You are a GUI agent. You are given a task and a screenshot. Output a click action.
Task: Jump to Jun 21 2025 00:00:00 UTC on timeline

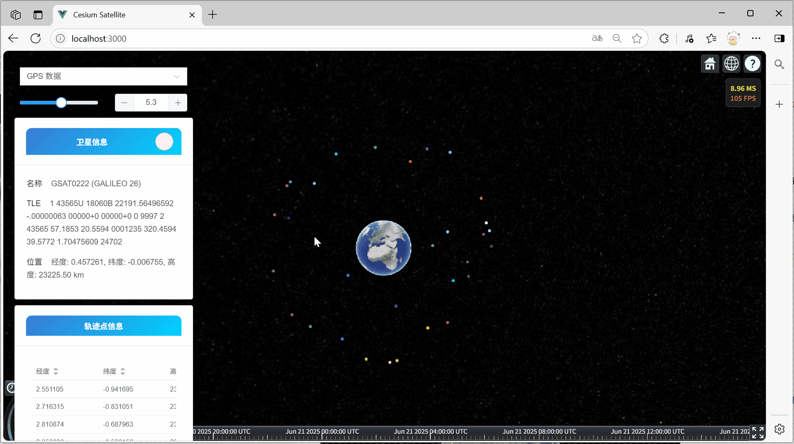coord(322,432)
